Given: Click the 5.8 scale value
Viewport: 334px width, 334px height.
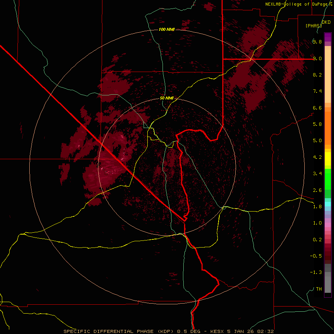Looking at the screenshot, I should point(317,124).
